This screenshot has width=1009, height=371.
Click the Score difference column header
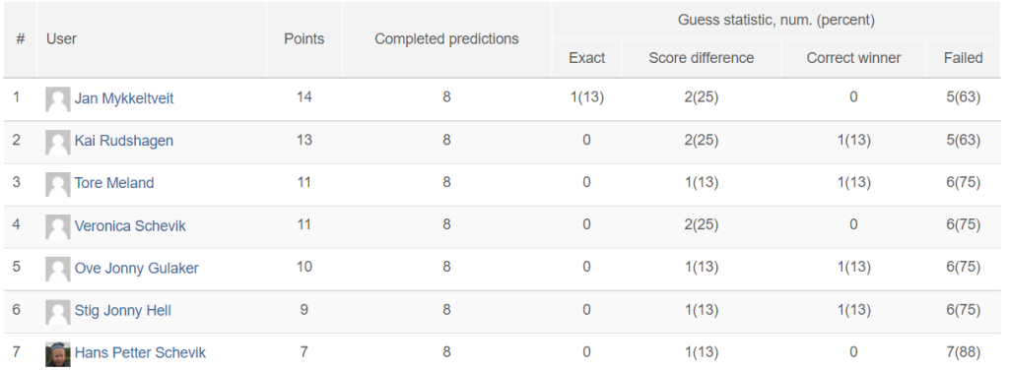[702, 58]
